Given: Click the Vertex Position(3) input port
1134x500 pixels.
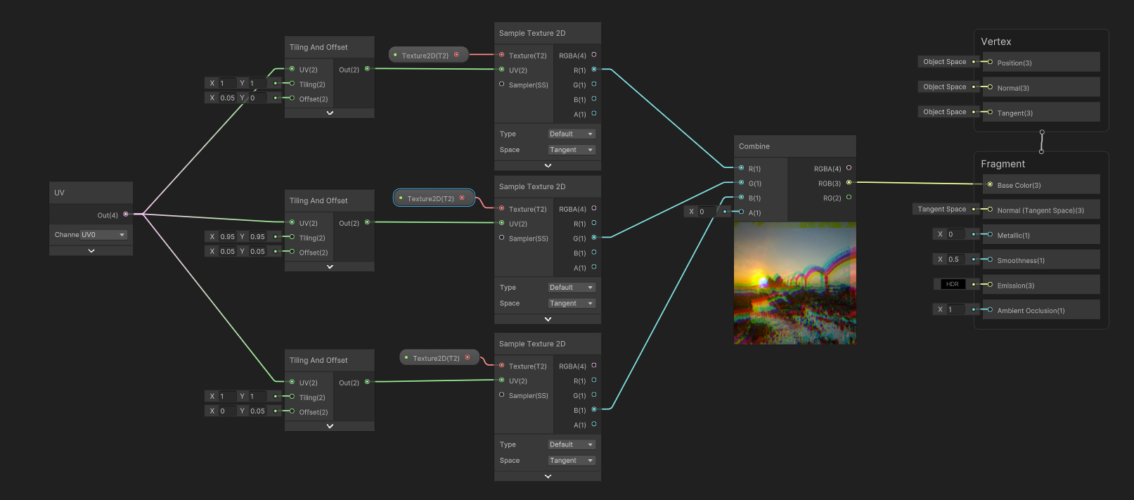Looking at the screenshot, I should [x=990, y=62].
